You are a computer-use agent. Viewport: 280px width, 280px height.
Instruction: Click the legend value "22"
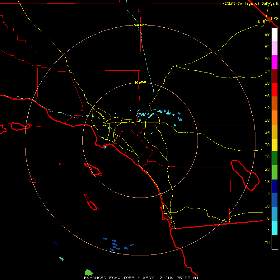click(x=267, y=169)
